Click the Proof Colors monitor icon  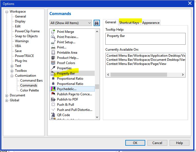tap(53, 63)
